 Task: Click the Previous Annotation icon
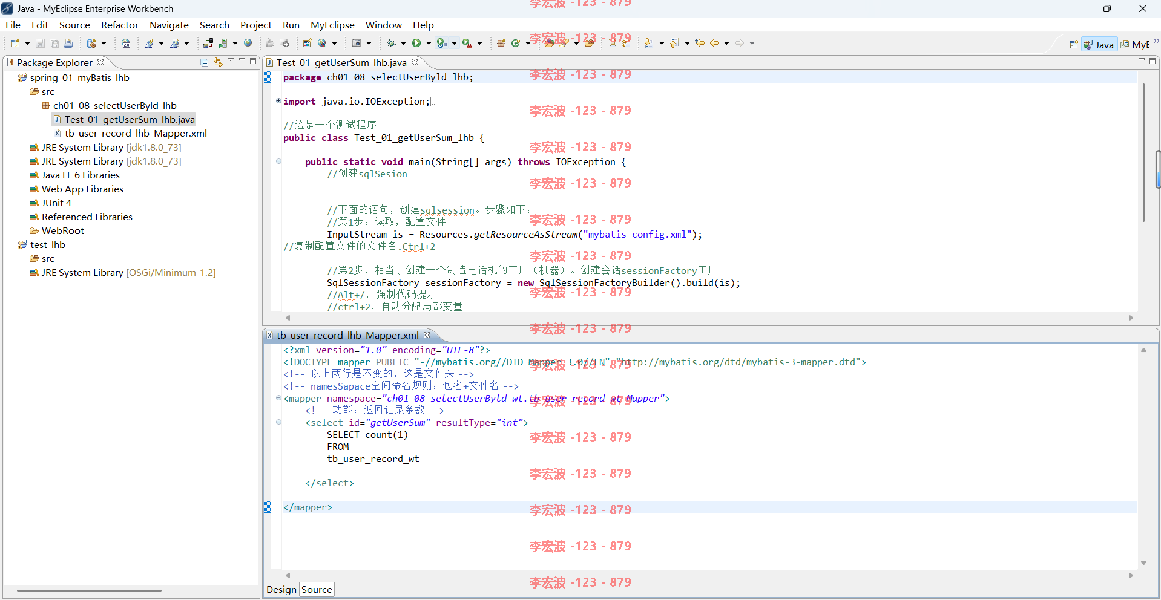(674, 43)
